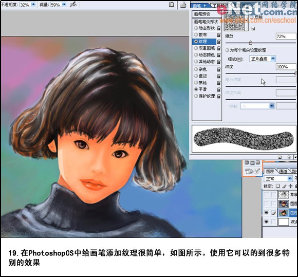Select the 背景 layer thumbnail
Screen dimensions: 298x277
coord(284,222)
